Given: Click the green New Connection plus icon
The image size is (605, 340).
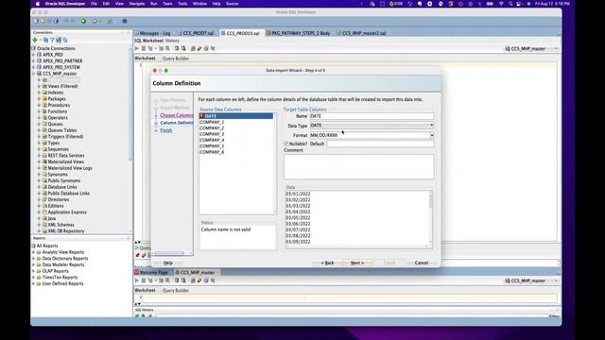Looking at the screenshot, I should click(x=35, y=40).
